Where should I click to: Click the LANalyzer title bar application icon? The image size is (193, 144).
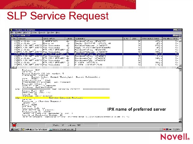tap(11, 30)
